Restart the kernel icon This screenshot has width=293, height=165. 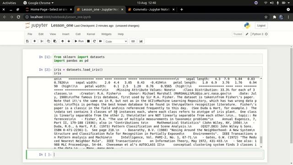tap(94, 41)
